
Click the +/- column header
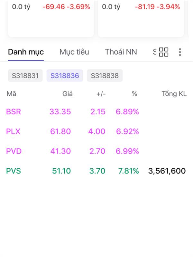click(x=101, y=94)
